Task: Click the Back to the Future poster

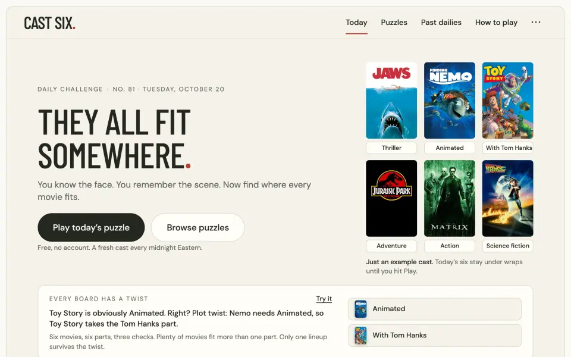Action: pyautogui.click(x=507, y=199)
